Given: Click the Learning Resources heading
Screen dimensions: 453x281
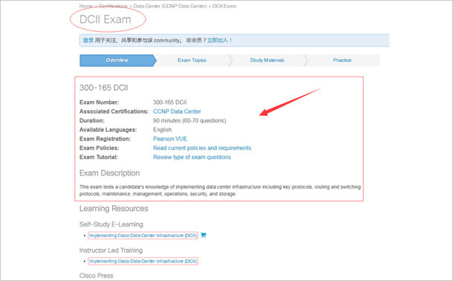Looking at the screenshot, I should coord(114,208).
